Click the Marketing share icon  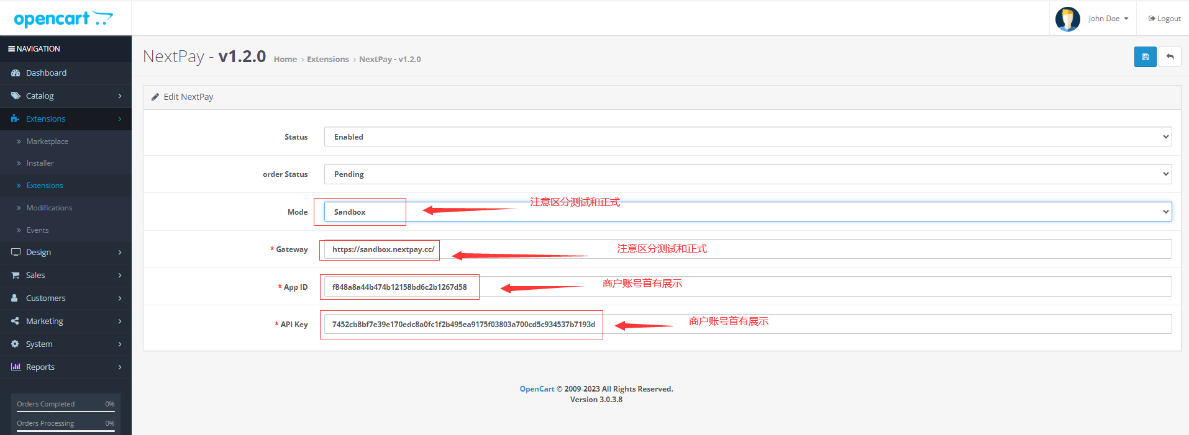tap(16, 321)
